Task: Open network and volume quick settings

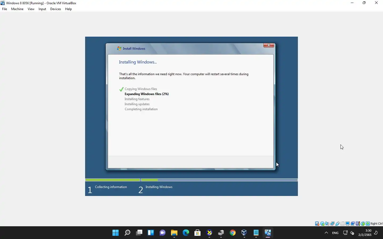Action: (x=349, y=233)
